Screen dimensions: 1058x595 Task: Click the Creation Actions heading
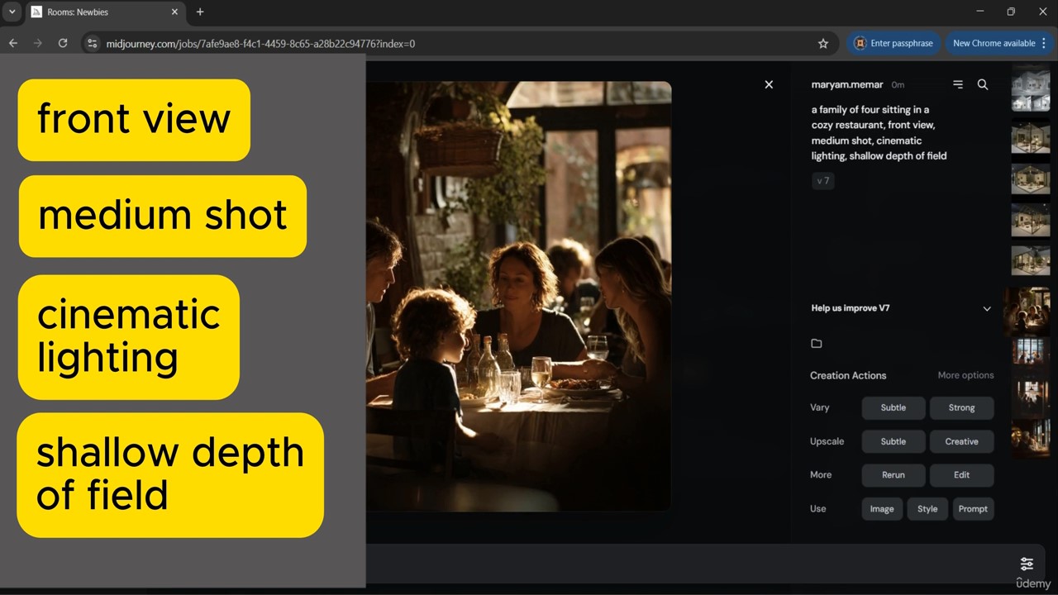(x=848, y=375)
